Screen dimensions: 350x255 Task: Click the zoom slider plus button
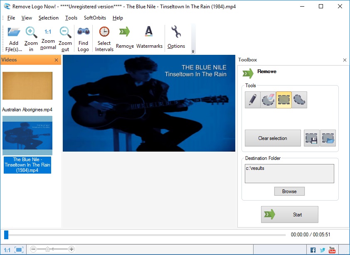click(x=71, y=249)
